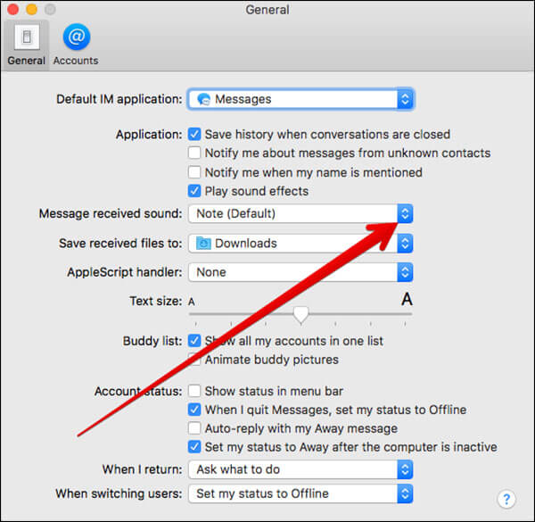535x522 pixels.
Task: Open the When I return dropdown
Action: point(300,469)
